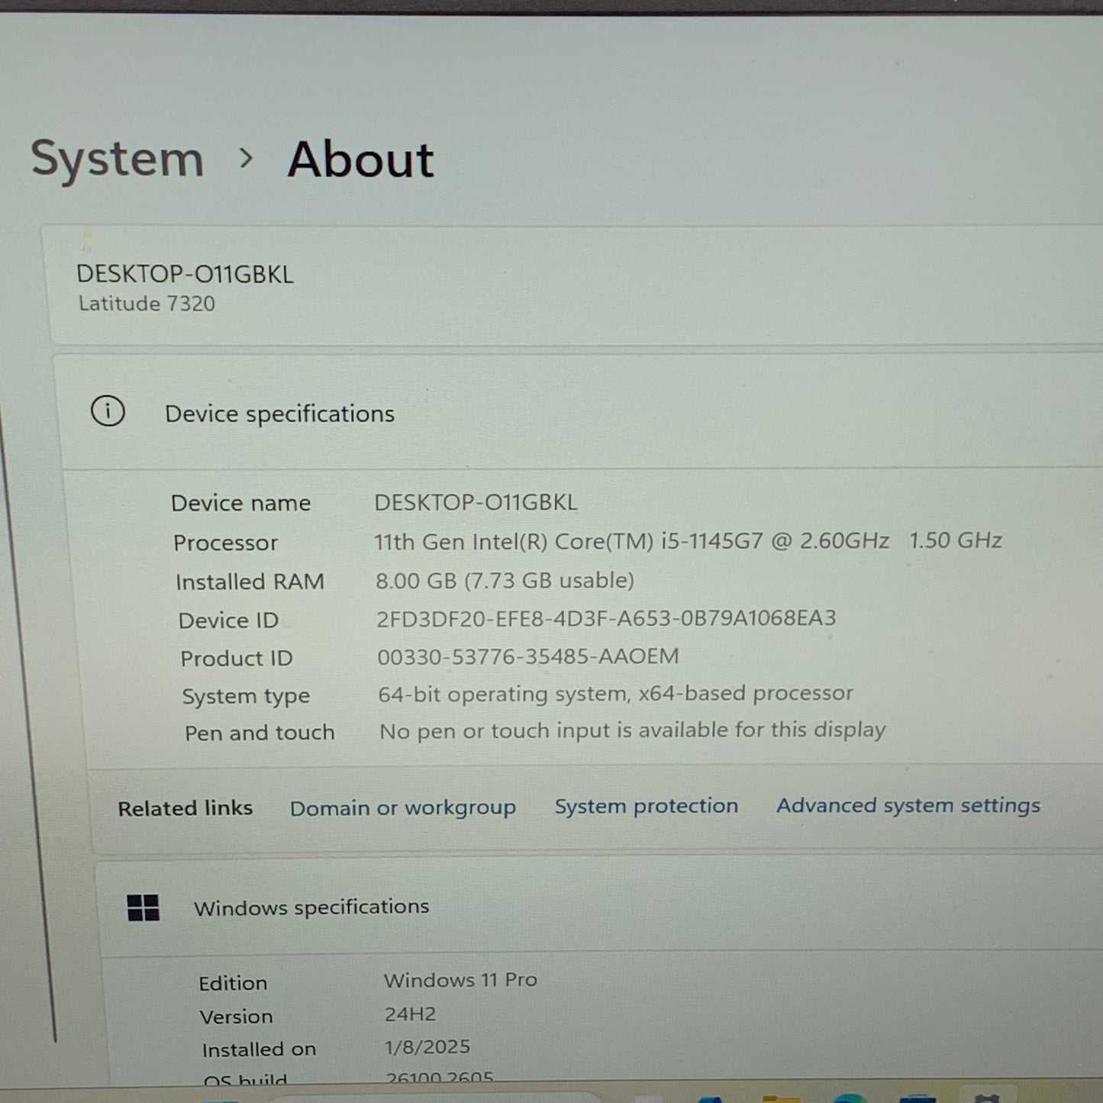Select the No pen or touch input text
Screen dimensions: 1103x1103
tap(633, 730)
